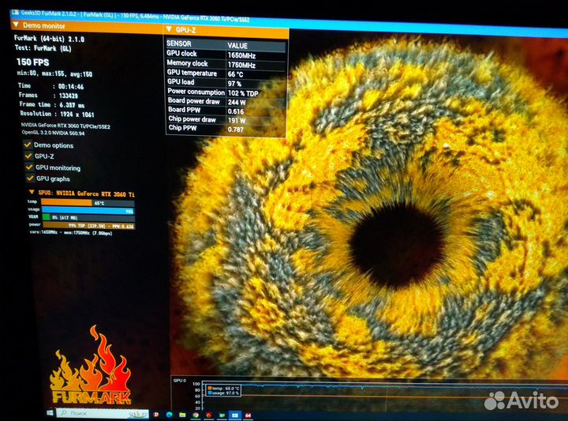This screenshot has height=421, width=568.
Task: Open the Chrome icon in the taskbar
Action: coord(194,414)
